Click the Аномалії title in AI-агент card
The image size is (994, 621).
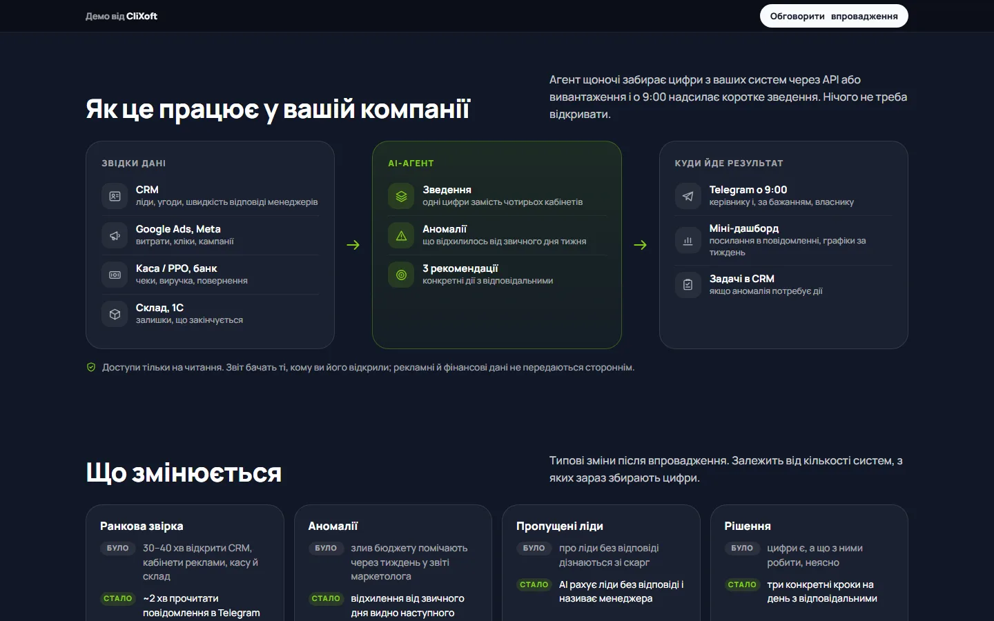(x=445, y=229)
